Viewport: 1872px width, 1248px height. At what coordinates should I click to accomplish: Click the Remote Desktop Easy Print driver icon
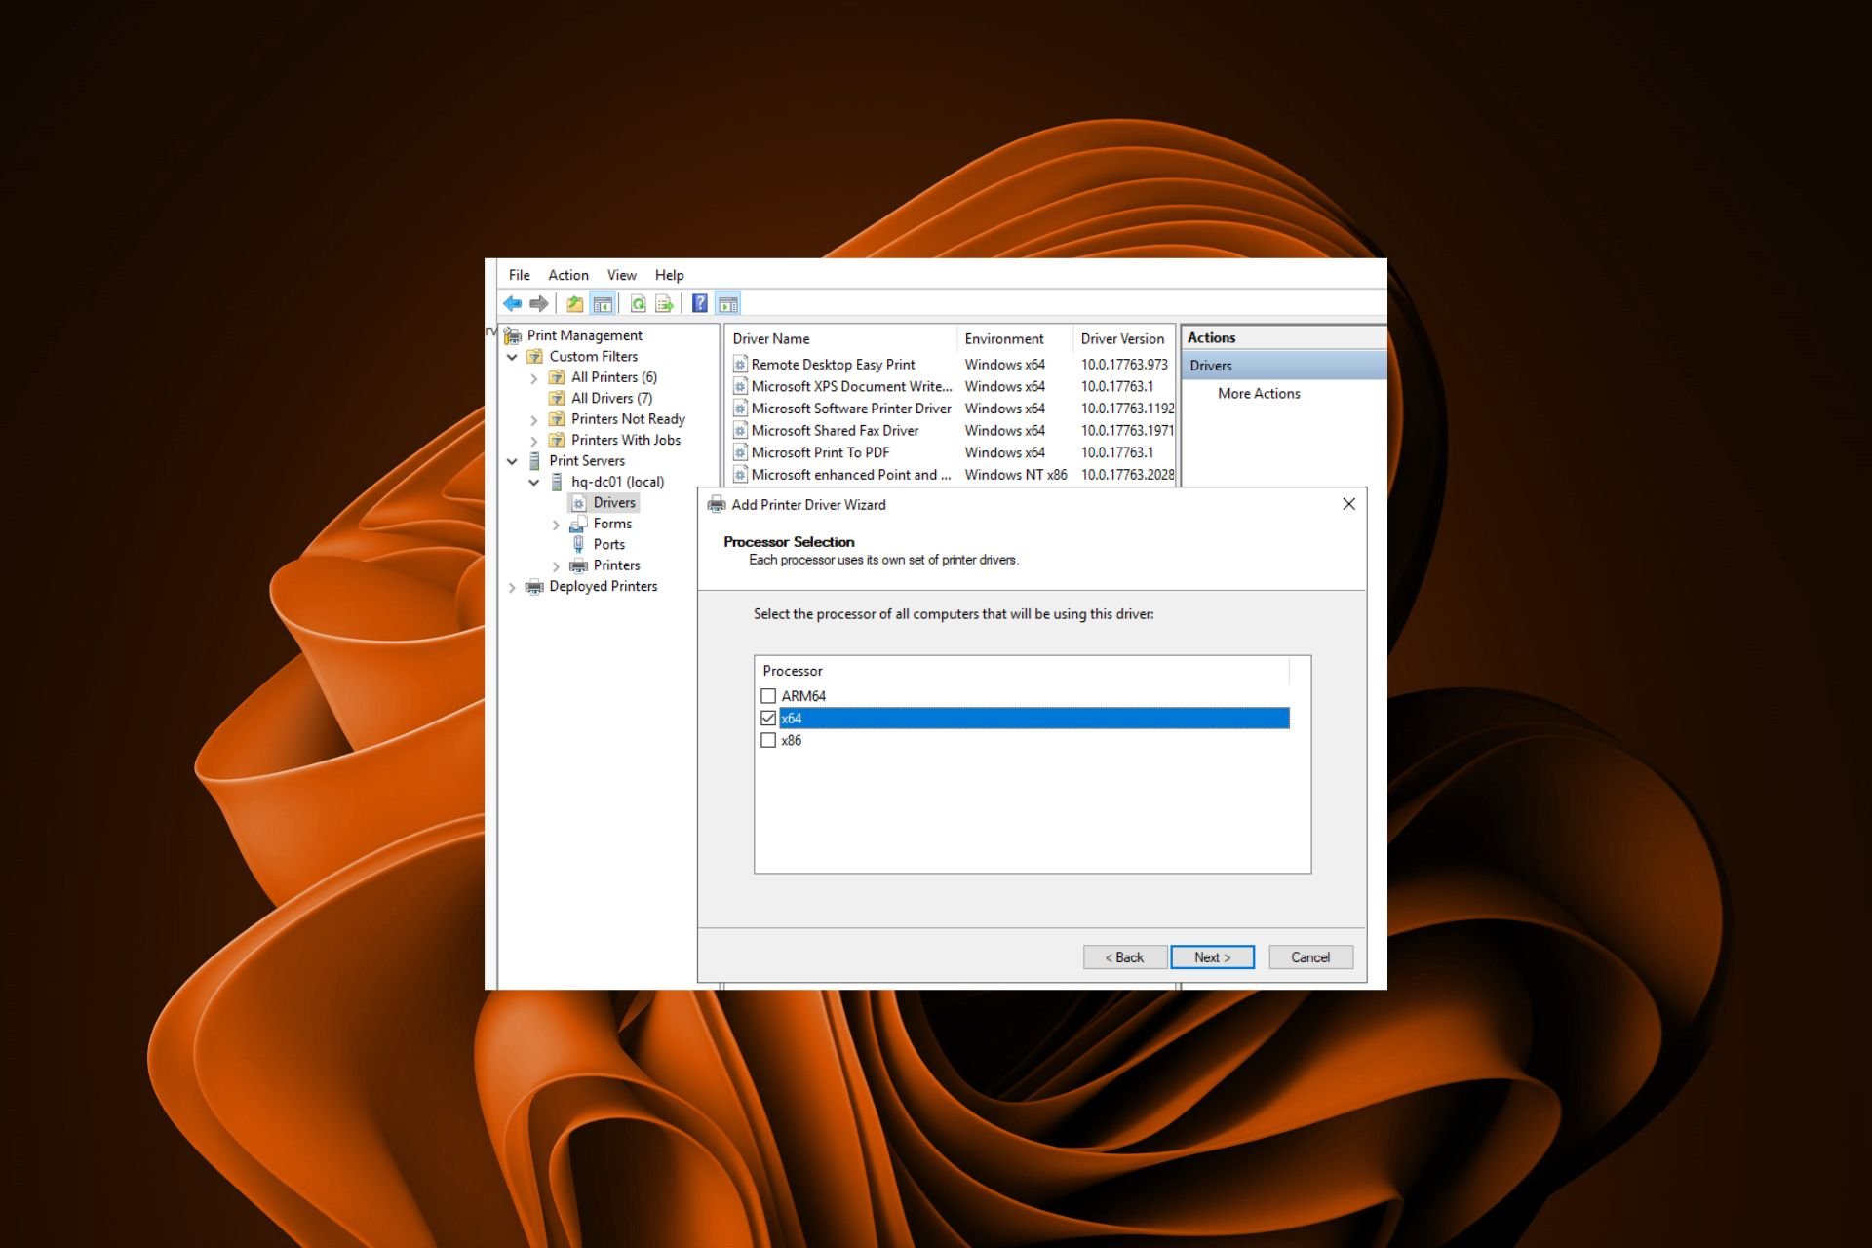(x=740, y=365)
